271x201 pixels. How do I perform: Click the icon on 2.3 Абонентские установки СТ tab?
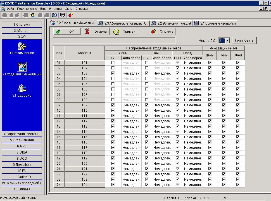point(101,23)
